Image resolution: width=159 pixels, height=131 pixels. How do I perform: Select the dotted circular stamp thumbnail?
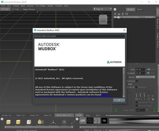pos(90,121)
